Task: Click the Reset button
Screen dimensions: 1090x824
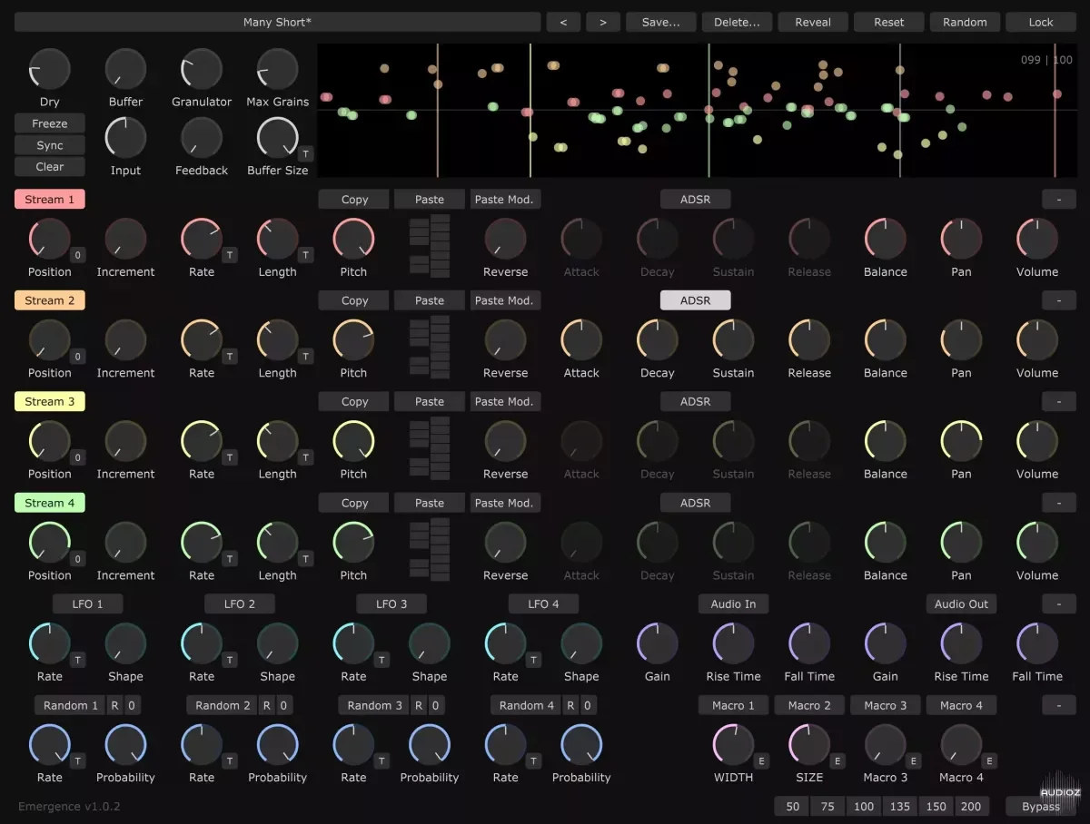Action: pyautogui.click(x=889, y=22)
